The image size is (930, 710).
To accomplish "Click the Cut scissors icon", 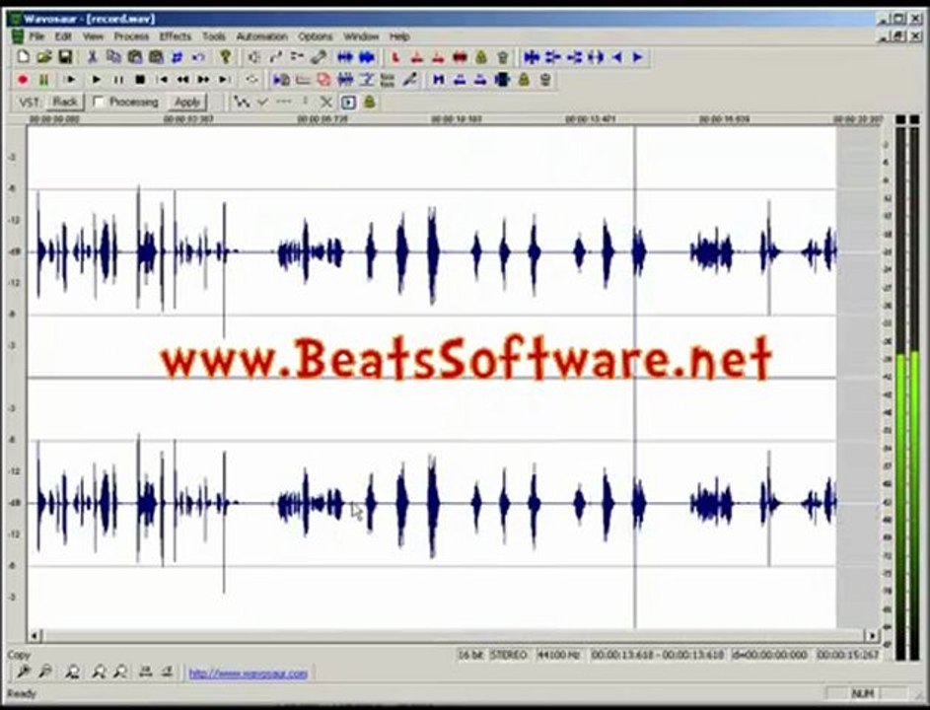I will [x=93, y=57].
